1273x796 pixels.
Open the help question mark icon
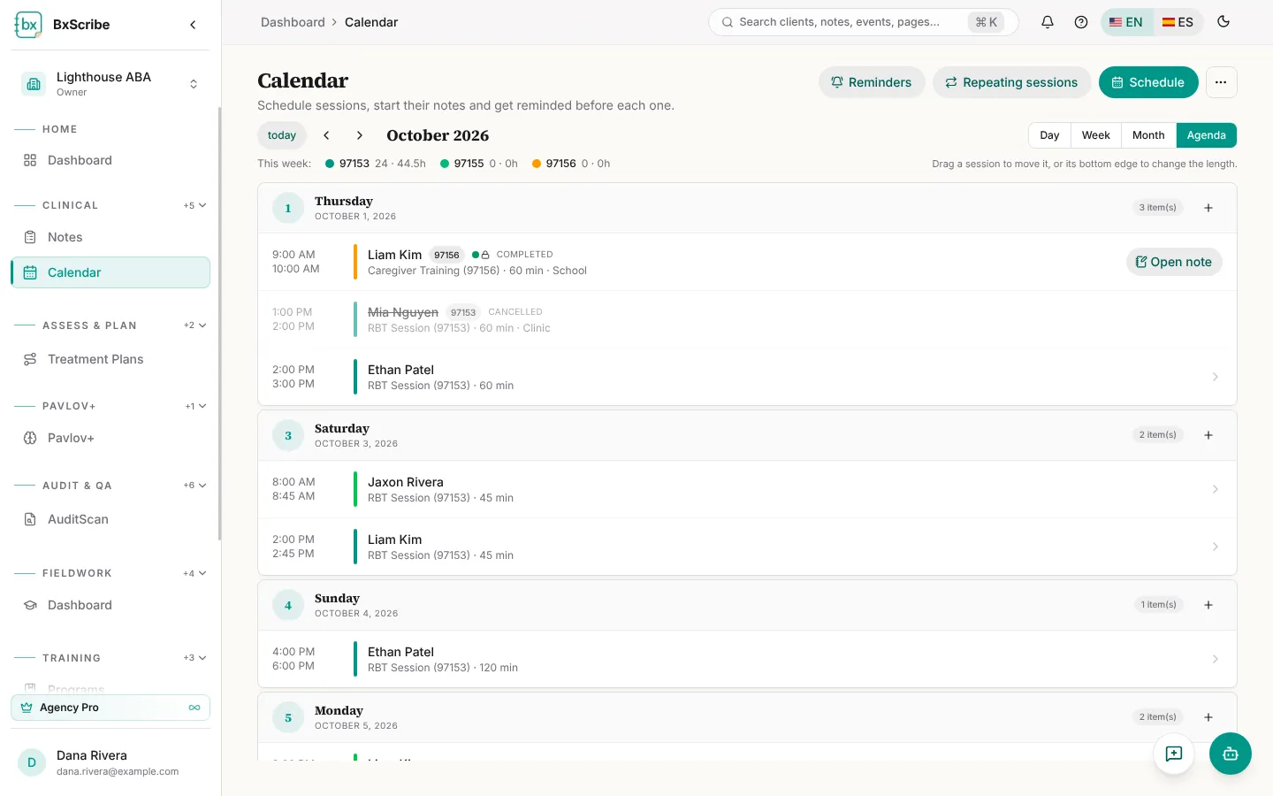(1081, 22)
